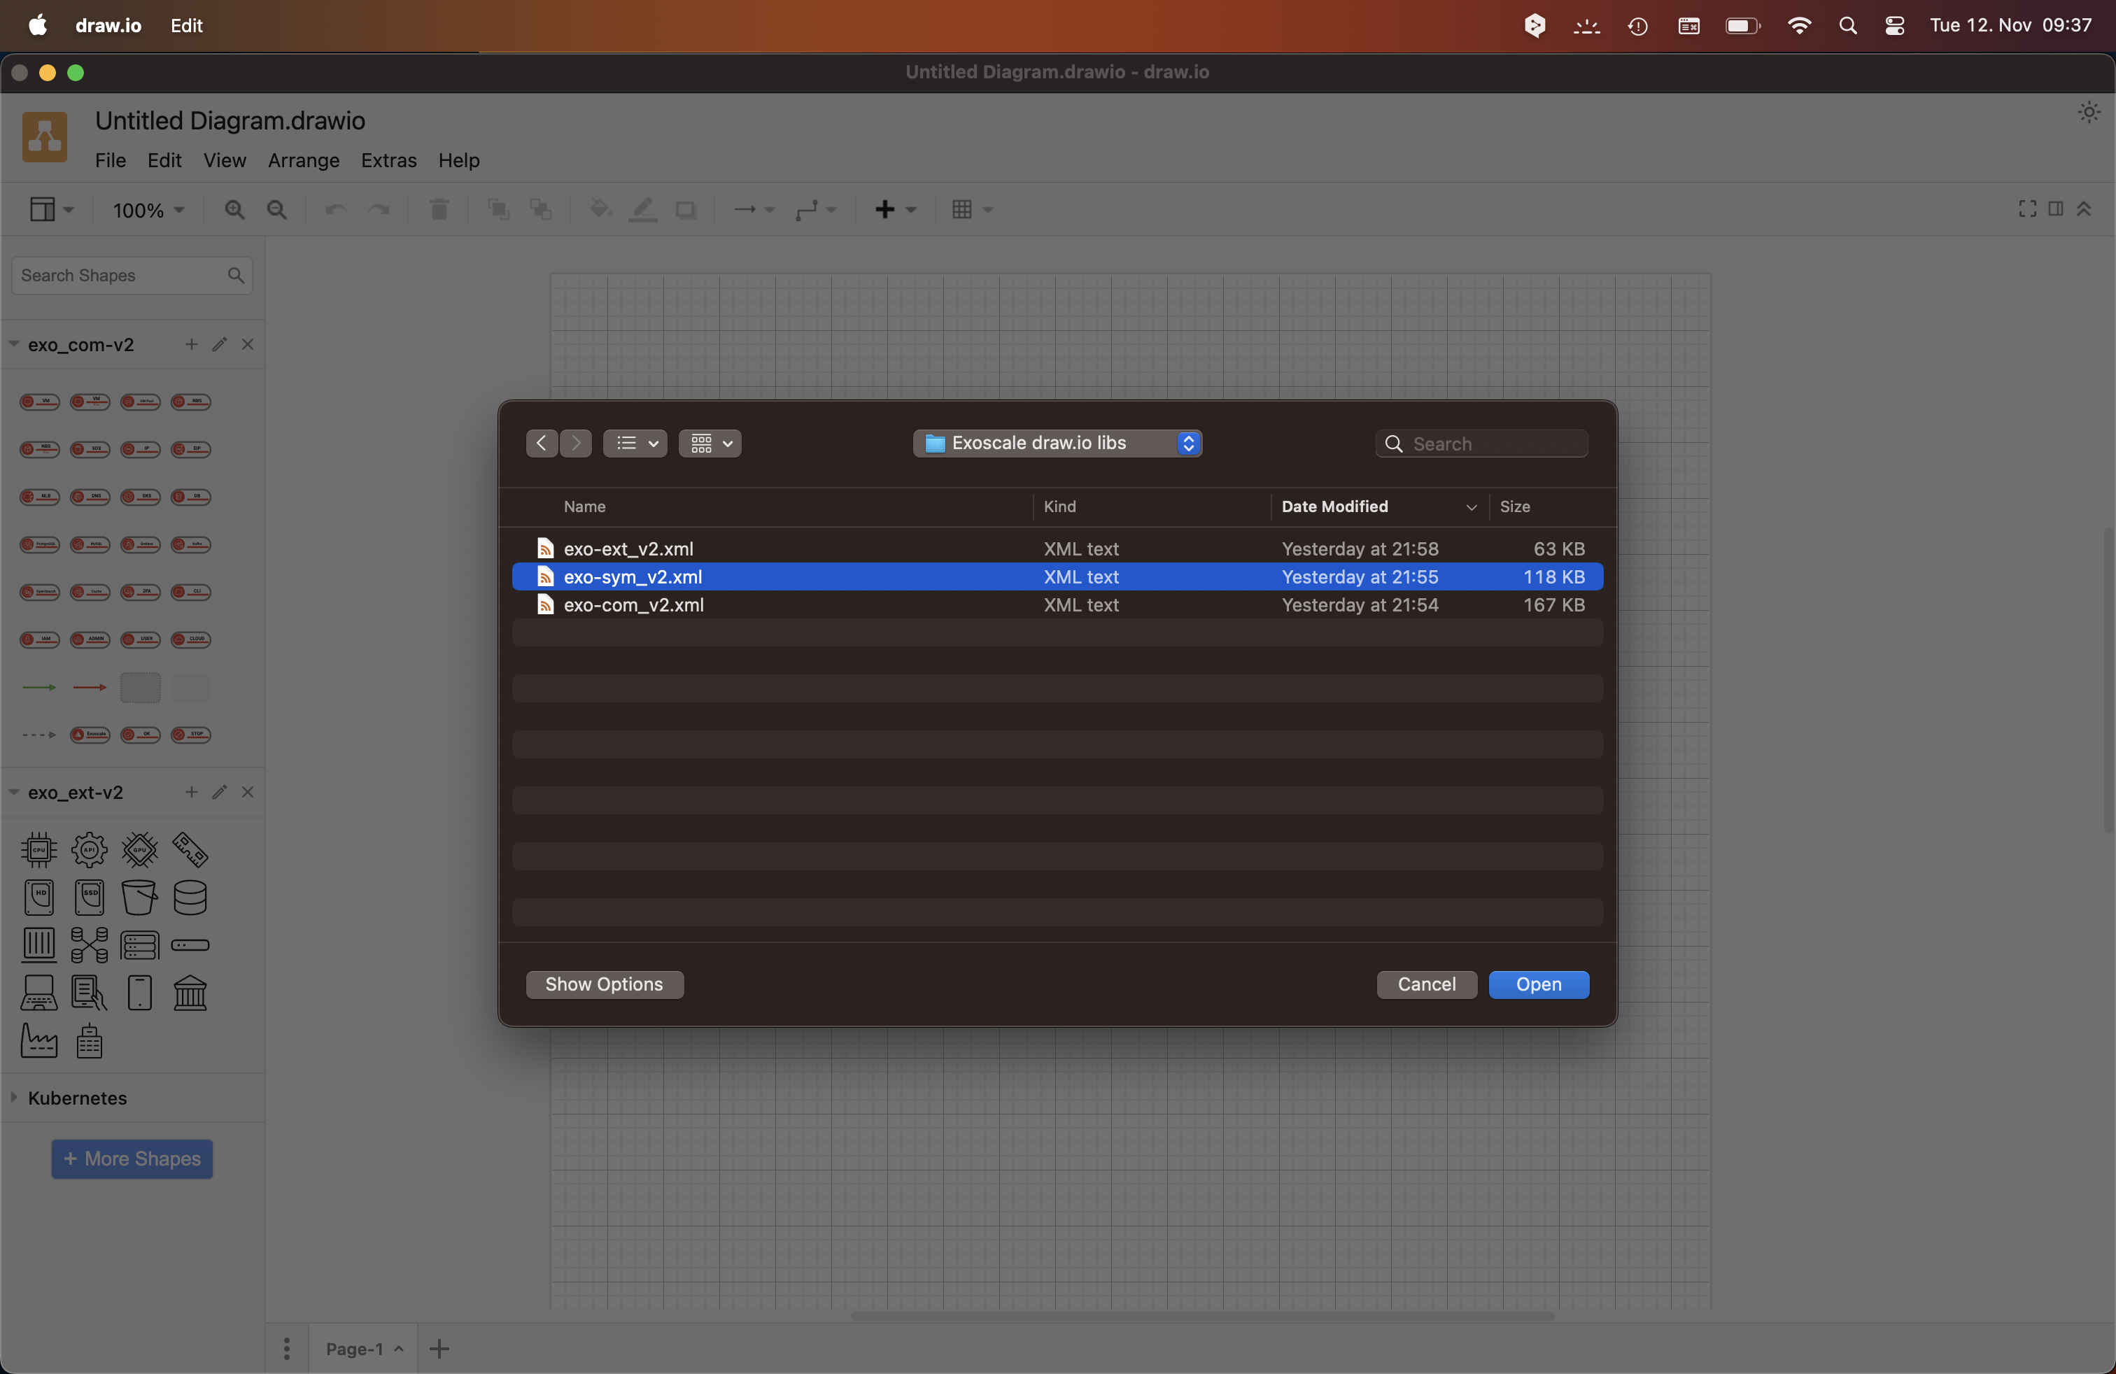Open the Arrange menu
The width and height of the screenshot is (2116, 1374).
[x=304, y=160]
